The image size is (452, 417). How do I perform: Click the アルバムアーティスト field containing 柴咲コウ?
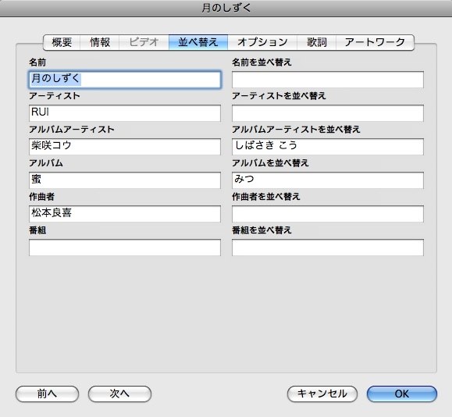click(125, 147)
